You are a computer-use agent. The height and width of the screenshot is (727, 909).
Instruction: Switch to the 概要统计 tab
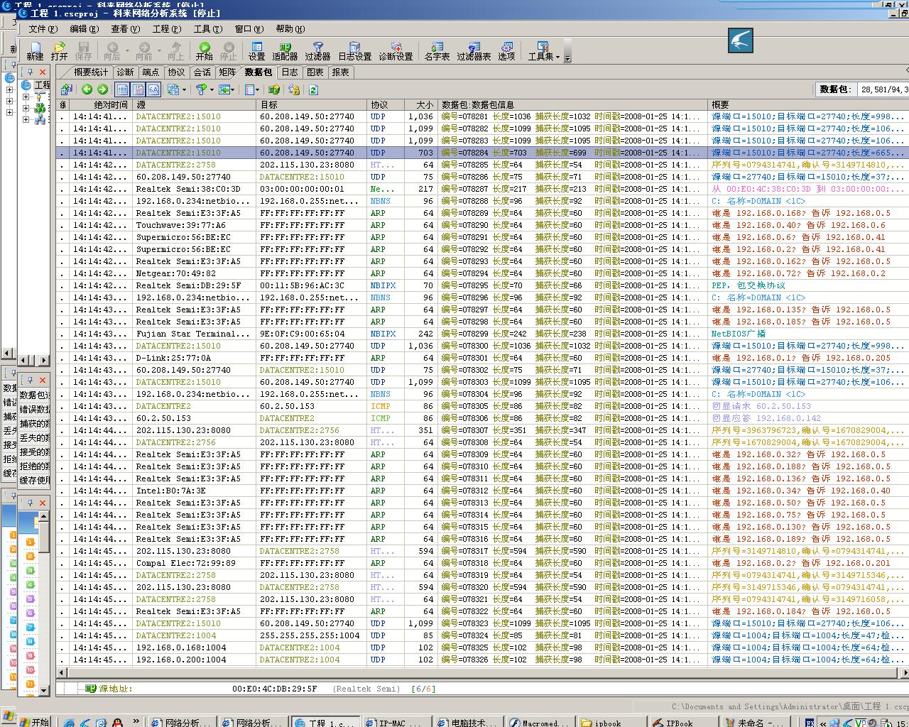(x=91, y=72)
